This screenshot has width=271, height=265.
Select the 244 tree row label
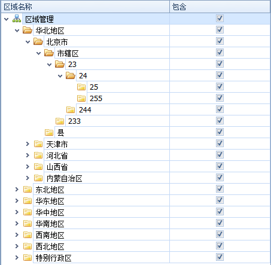(85, 110)
